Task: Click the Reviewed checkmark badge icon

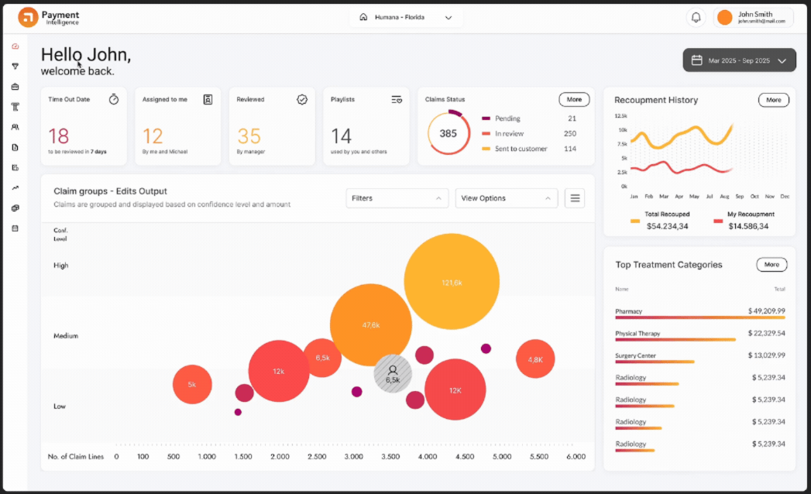Action: pyautogui.click(x=302, y=99)
